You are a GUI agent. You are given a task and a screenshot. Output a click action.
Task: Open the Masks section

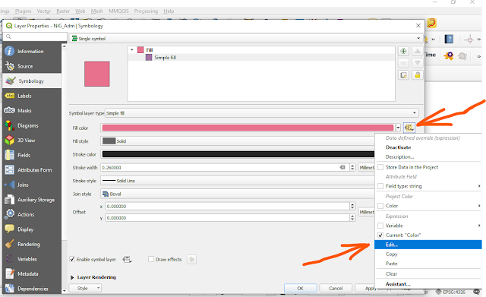(x=32, y=111)
